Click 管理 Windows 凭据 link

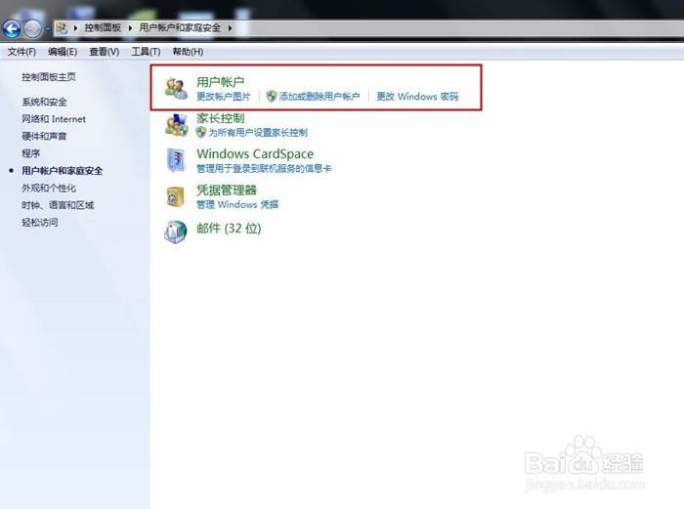point(237,204)
